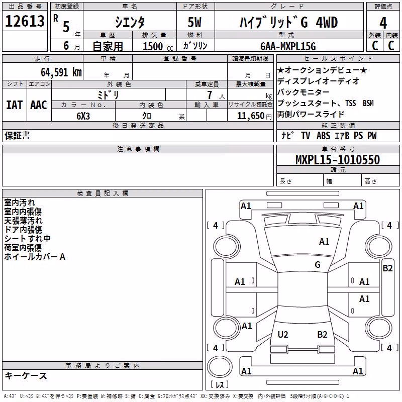Viewport: 402px width, 402px height.
Task: Click door type 5W value
Action: pos(194,22)
